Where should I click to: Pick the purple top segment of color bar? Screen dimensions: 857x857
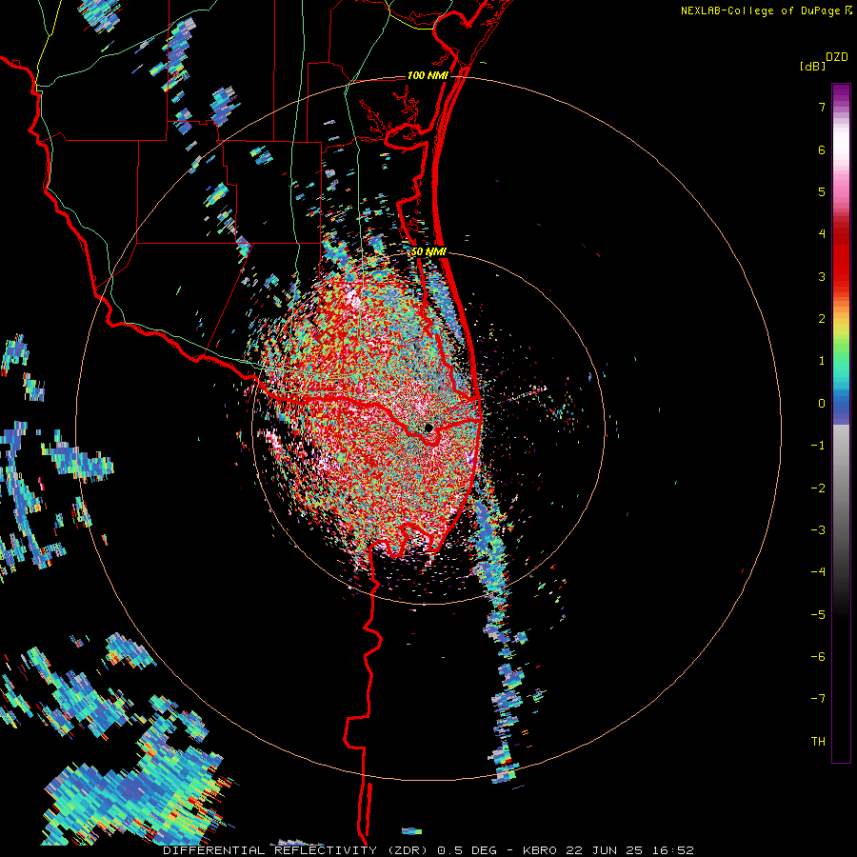[x=841, y=93]
